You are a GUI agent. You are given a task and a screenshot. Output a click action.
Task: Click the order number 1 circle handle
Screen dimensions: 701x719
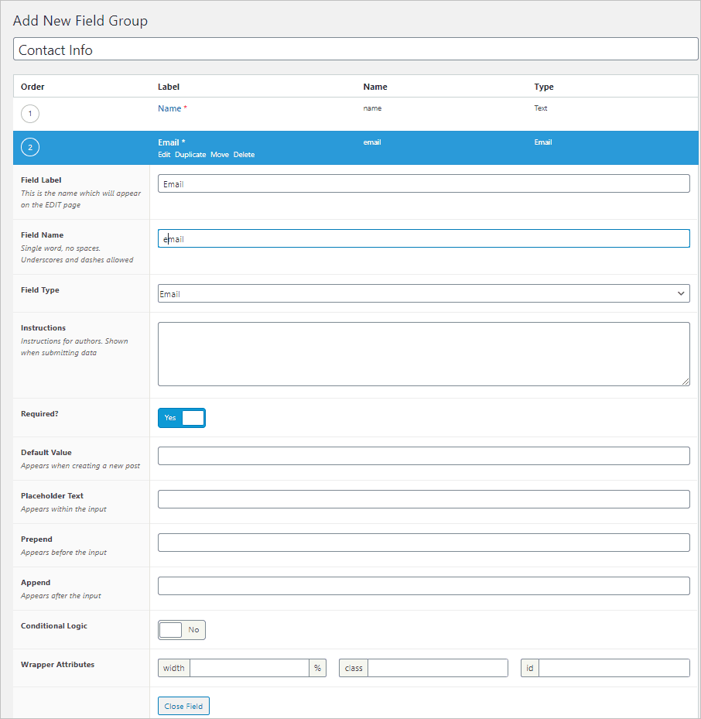coord(29,115)
